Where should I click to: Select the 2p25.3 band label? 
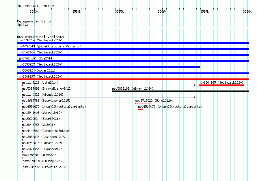(x=23, y=25)
